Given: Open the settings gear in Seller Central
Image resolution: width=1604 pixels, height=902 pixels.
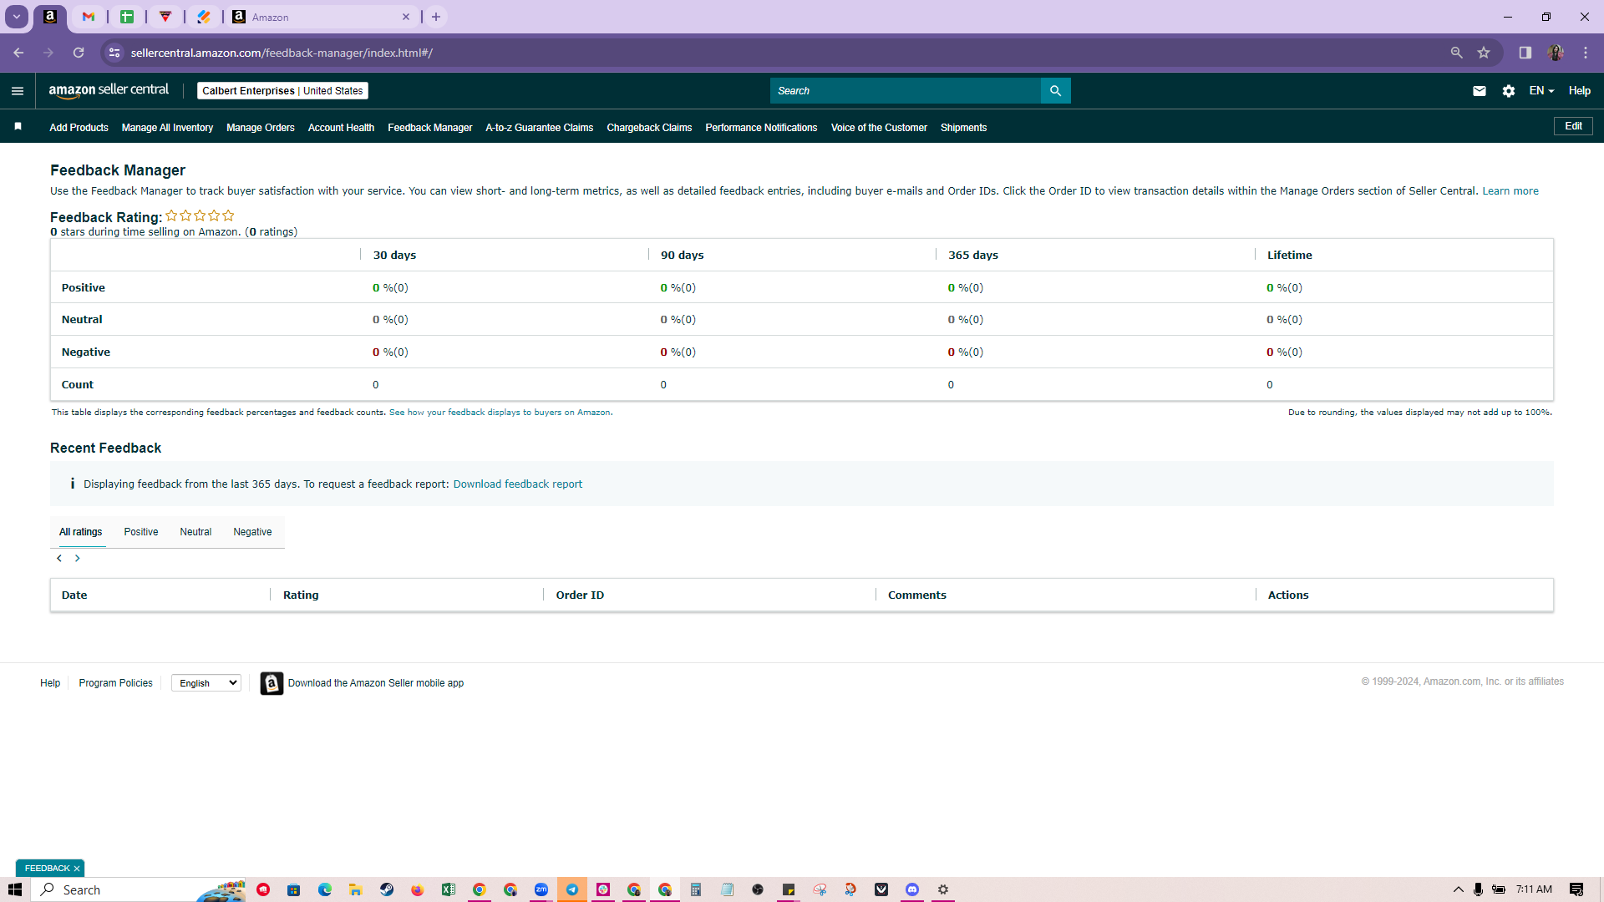Looking at the screenshot, I should (1508, 91).
